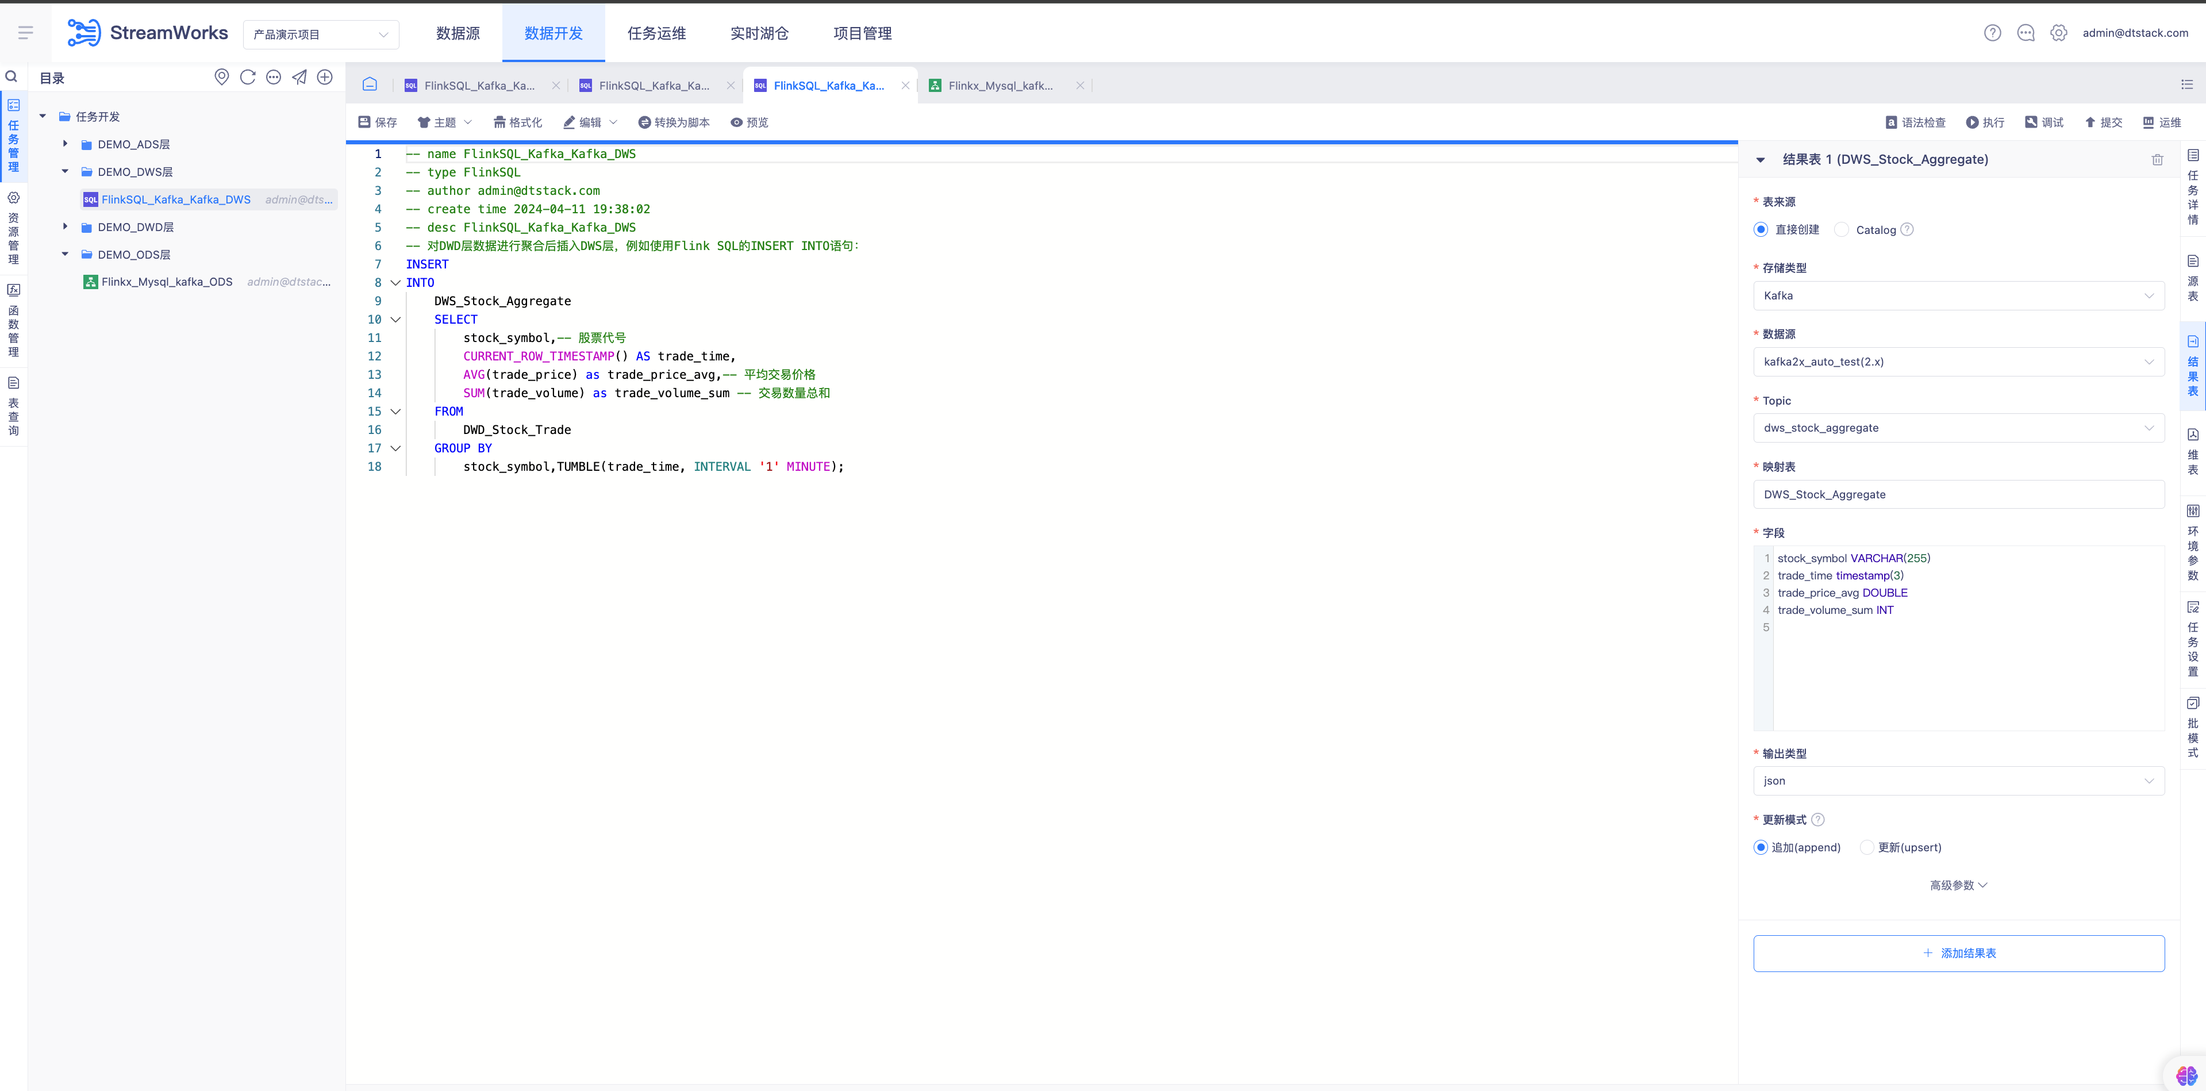Click the 映射表 DWS_Stock_Aggregate input field
Screen dimensions: 2206x1091
coord(1958,494)
